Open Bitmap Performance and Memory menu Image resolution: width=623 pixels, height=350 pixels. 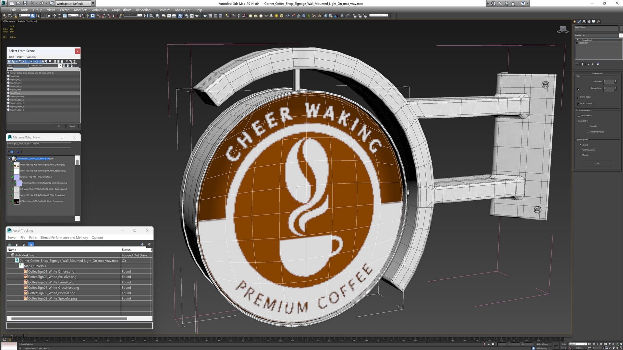(64, 238)
